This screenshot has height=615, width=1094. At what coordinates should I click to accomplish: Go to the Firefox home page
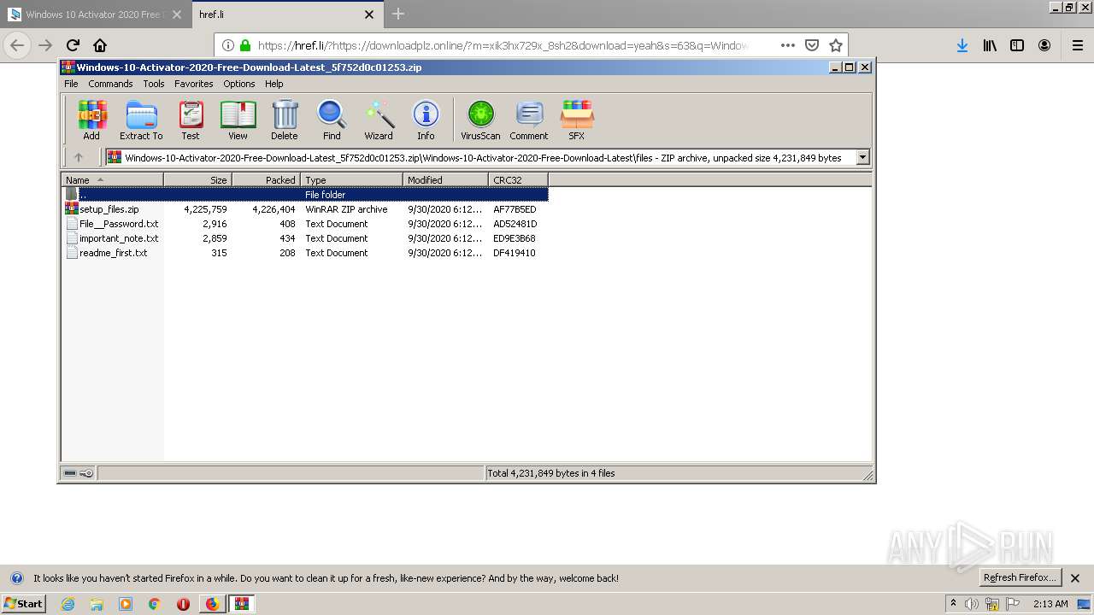point(100,45)
